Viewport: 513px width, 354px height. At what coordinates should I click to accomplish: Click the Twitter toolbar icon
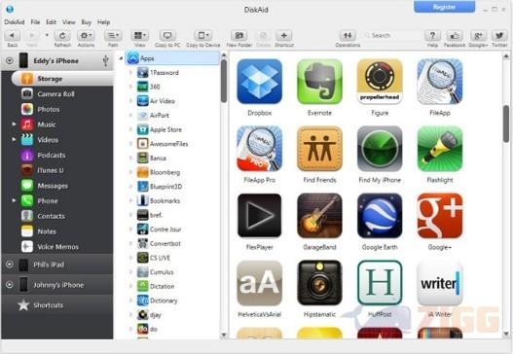pos(499,35)
